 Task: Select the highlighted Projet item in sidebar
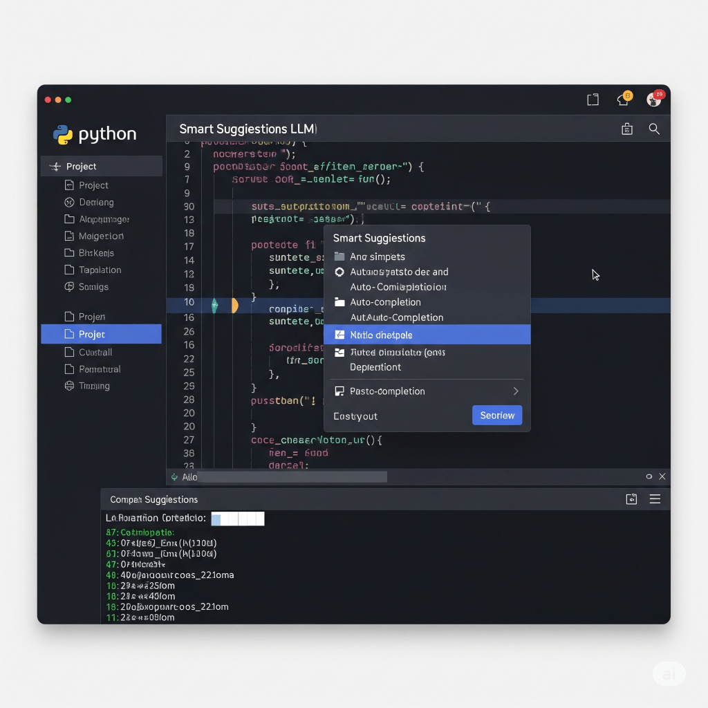click(x=101, y=334)
